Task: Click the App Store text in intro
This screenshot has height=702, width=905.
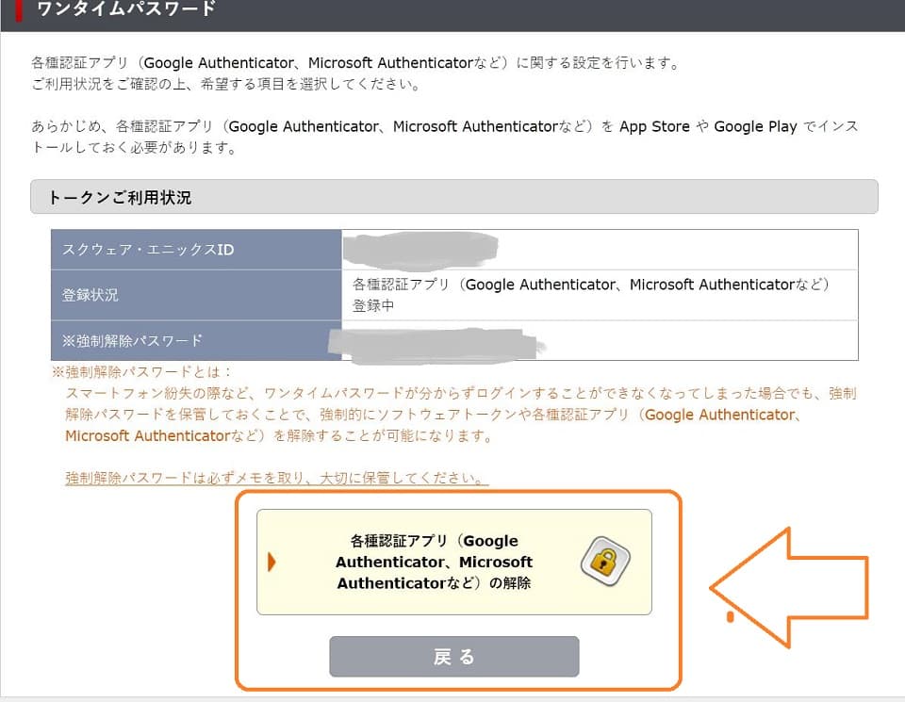Action: (654, 126)
